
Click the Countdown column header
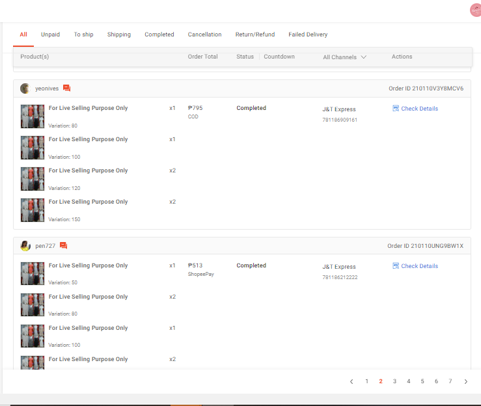tap(279, 57)
